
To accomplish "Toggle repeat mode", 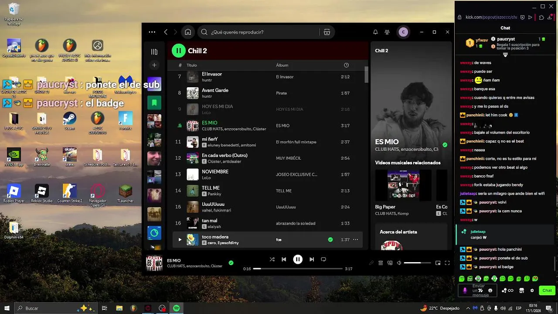I will (x=323, y=259).
